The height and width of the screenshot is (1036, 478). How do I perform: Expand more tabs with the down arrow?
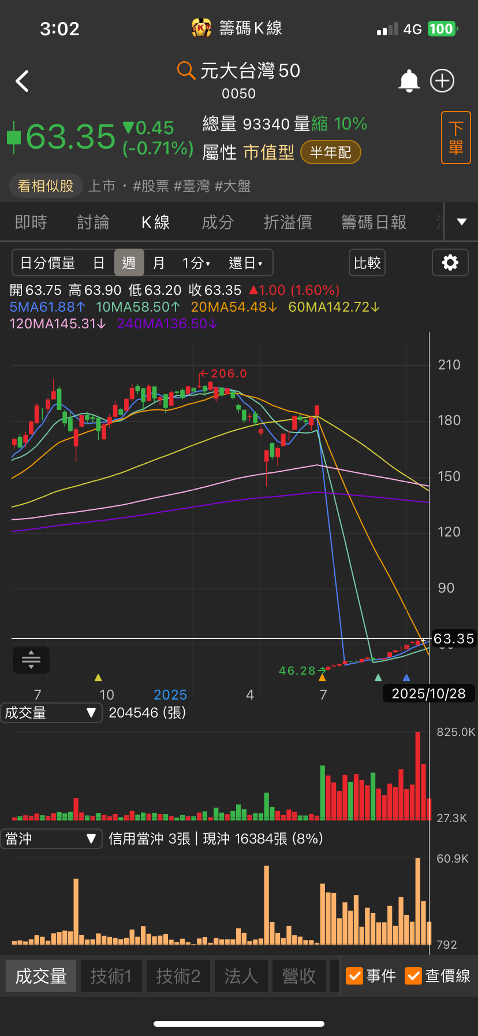[x=461, y=222]
